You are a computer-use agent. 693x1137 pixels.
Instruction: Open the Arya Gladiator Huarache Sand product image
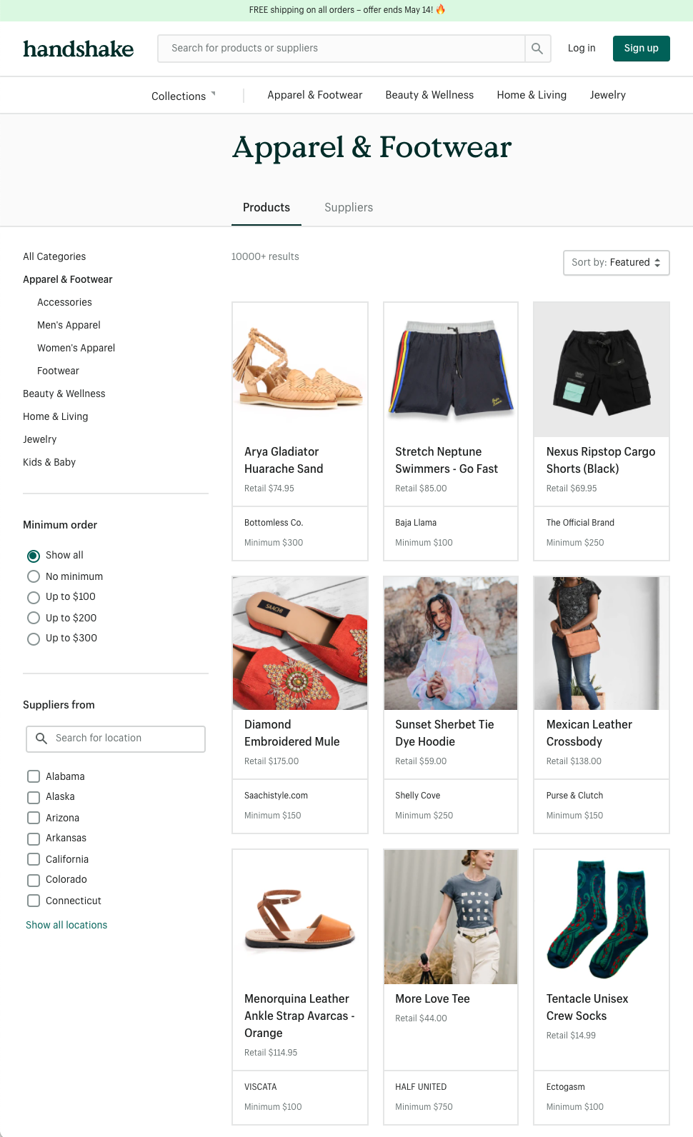pyautogui.click(x=300, y=369)
